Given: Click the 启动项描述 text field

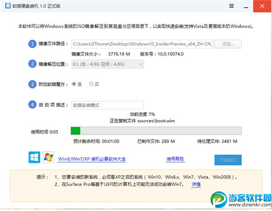Looking at the screenshot, I should pyautogui.click(x=108, y=105).
